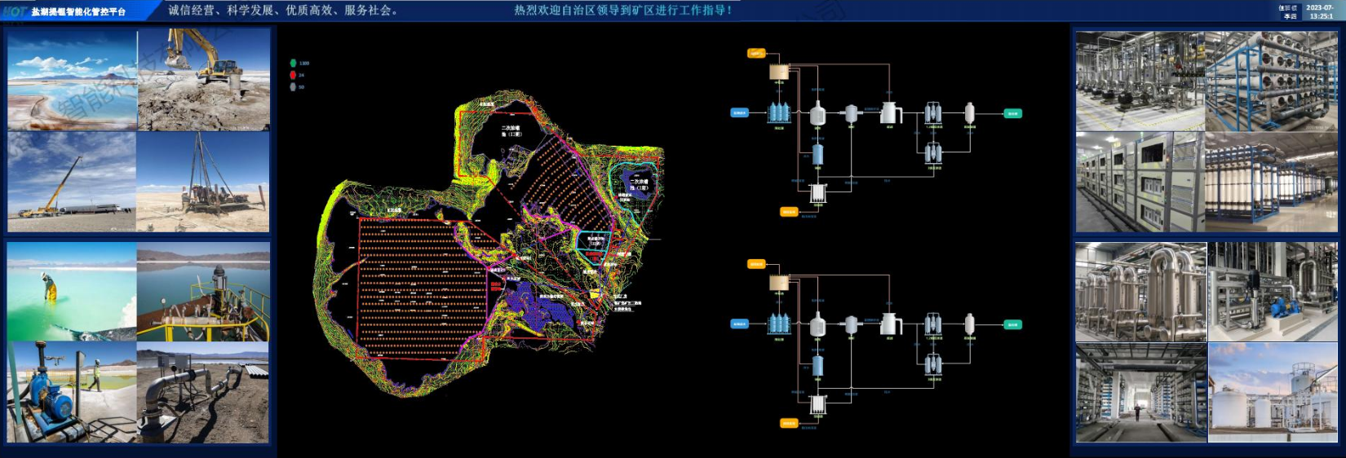Click the 2023-07 date time display

(x=1320, y=11)
